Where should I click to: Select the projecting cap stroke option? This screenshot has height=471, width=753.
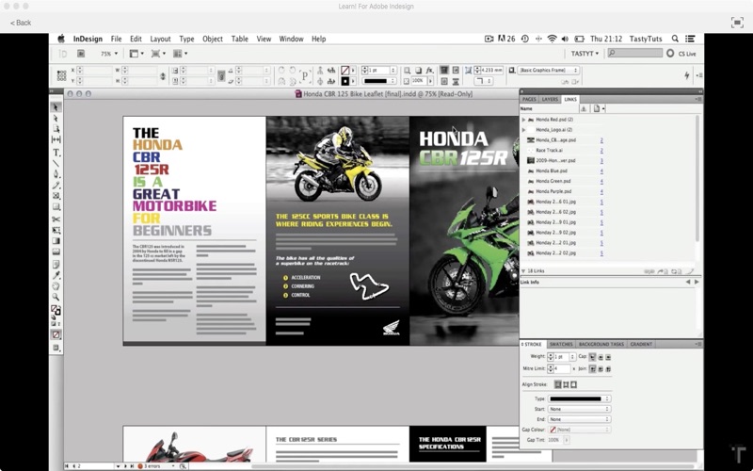(608, 357)
